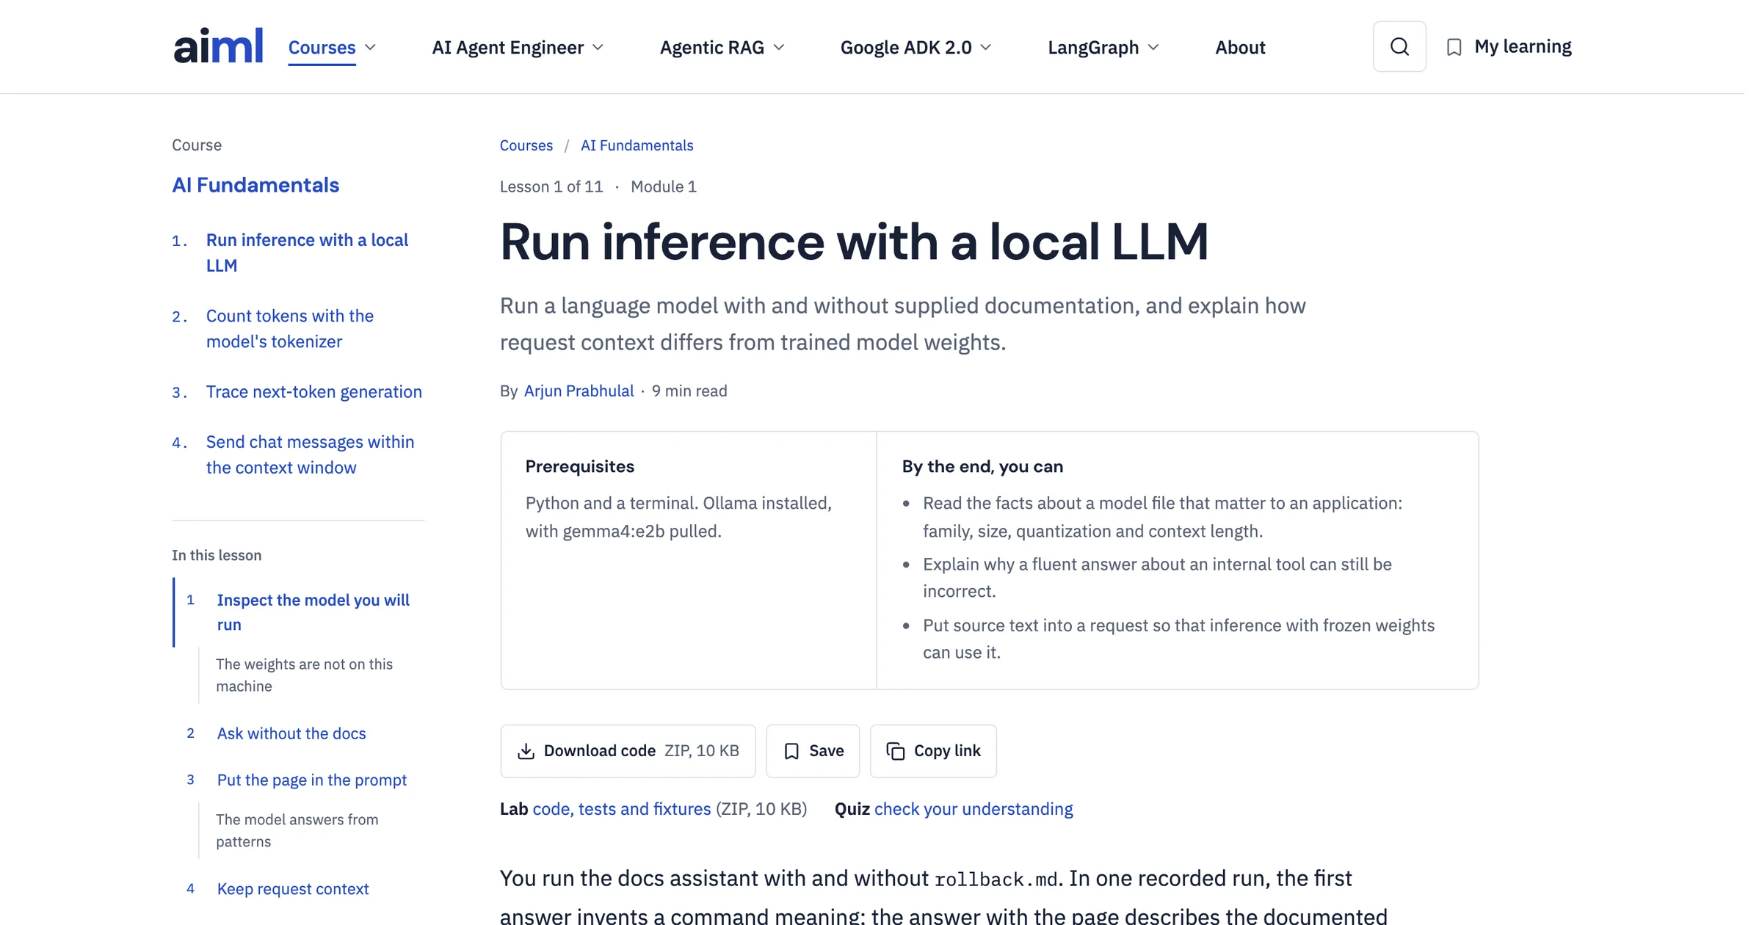
Task: Click the Courses breadcrumb link
Action: tap(526, 145)
